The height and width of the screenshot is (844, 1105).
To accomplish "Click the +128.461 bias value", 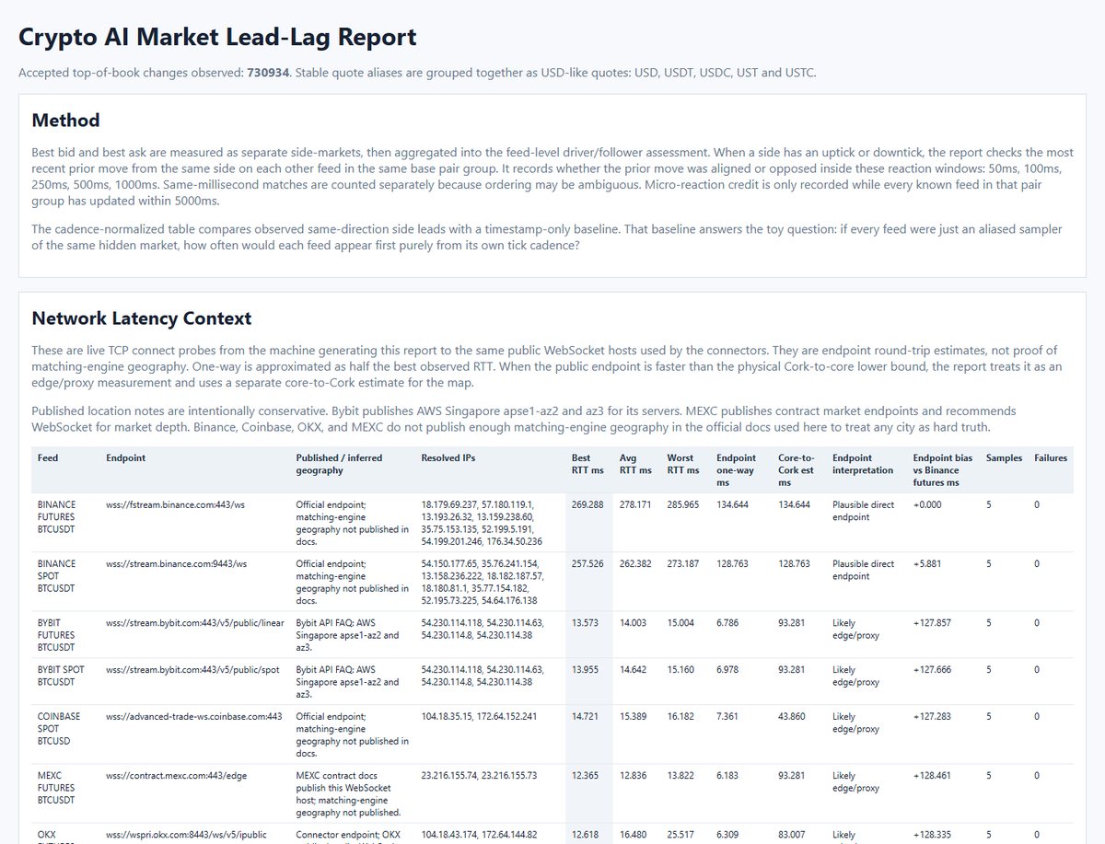I will (933, 775).
